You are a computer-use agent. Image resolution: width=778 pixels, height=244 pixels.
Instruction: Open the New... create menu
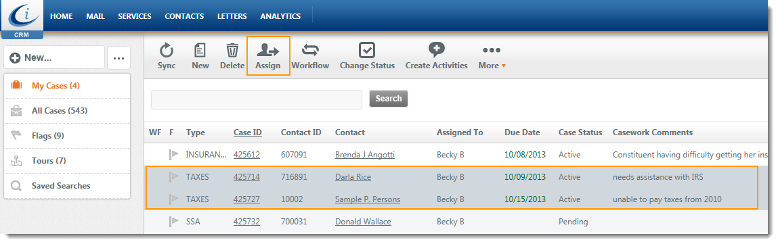54,57
